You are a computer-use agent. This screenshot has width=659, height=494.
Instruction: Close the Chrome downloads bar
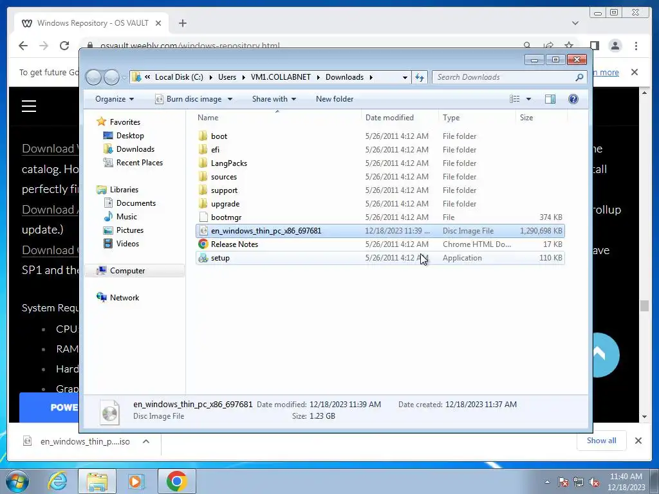tap(638, 440)
